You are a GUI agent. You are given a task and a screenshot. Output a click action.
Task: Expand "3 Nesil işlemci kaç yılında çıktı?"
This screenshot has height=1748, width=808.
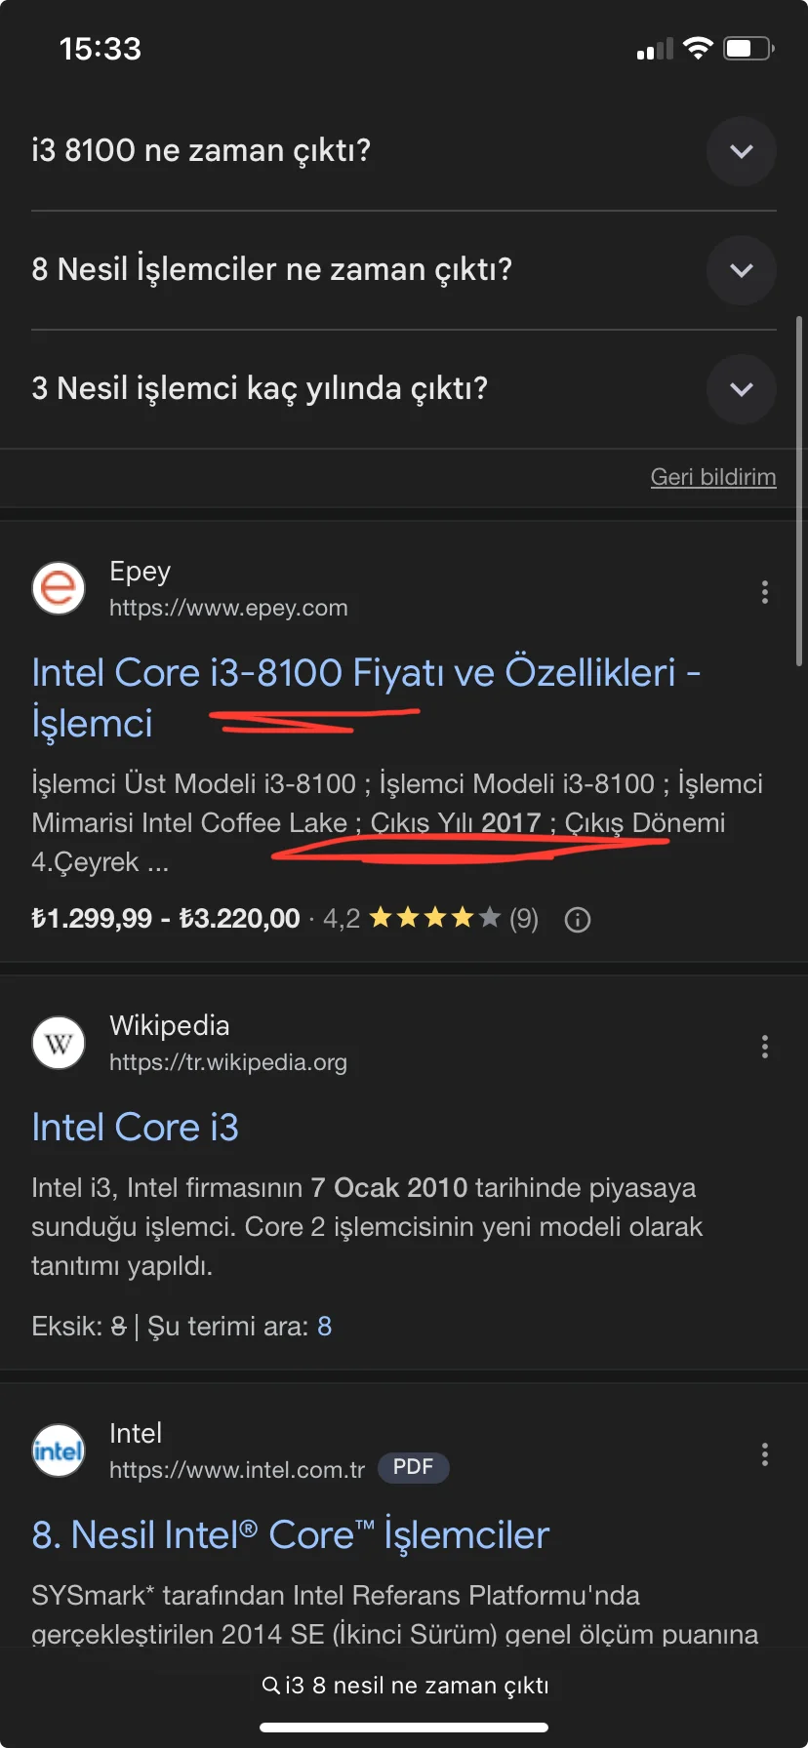pos(741,389)
